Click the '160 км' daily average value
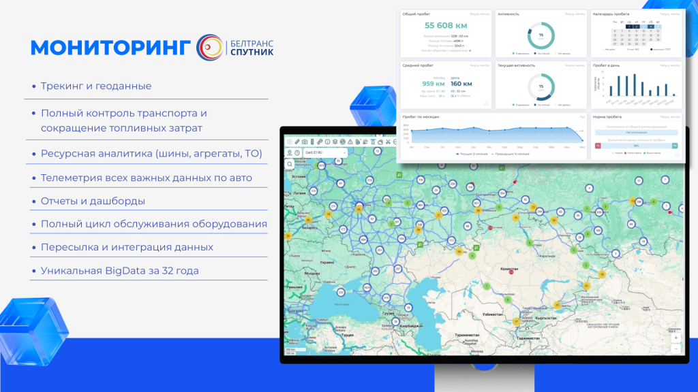This screenshot has width=698, height=392. 461,84
